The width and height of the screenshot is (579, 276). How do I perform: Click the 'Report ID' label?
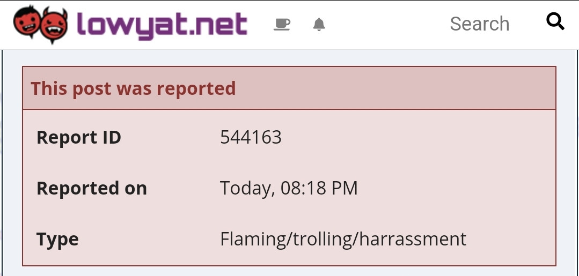pyautogui.click(x=78, y=138)
